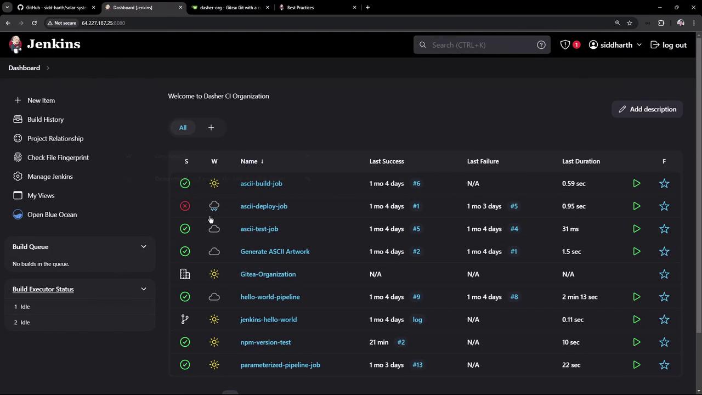
Task: Add a new view with plus button
Action: click(211, 127)
